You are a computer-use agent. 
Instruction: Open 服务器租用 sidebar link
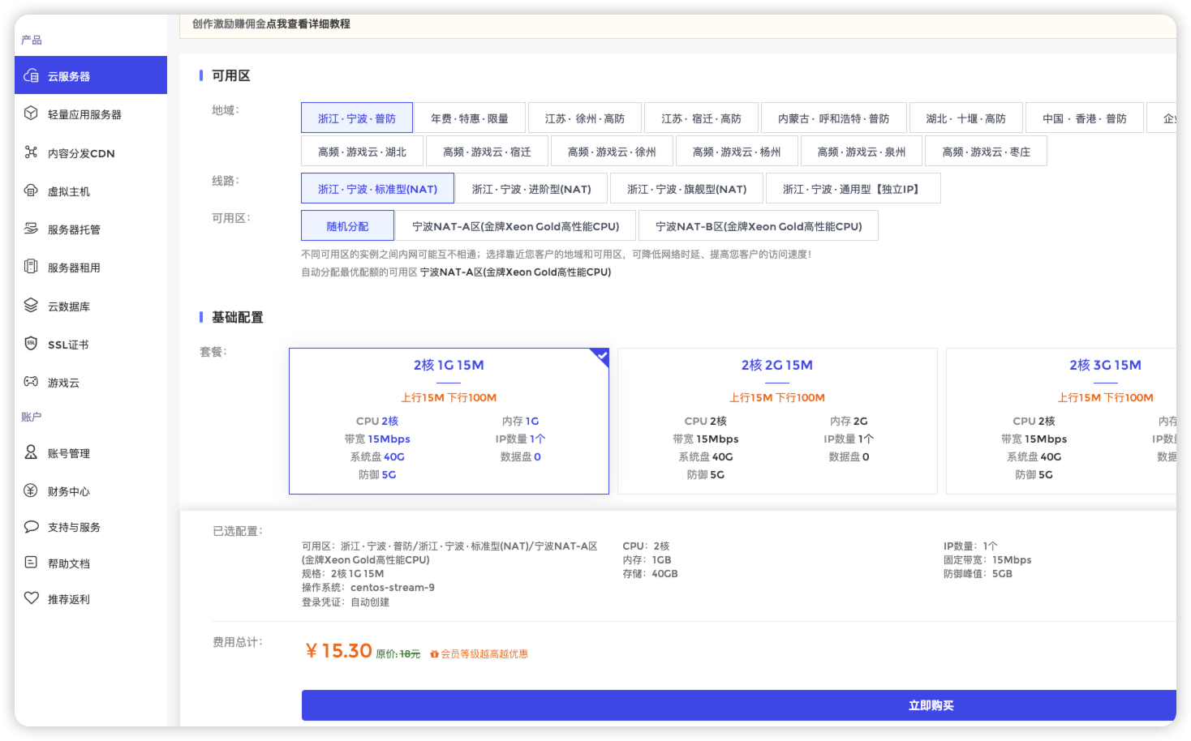point(74,268)
